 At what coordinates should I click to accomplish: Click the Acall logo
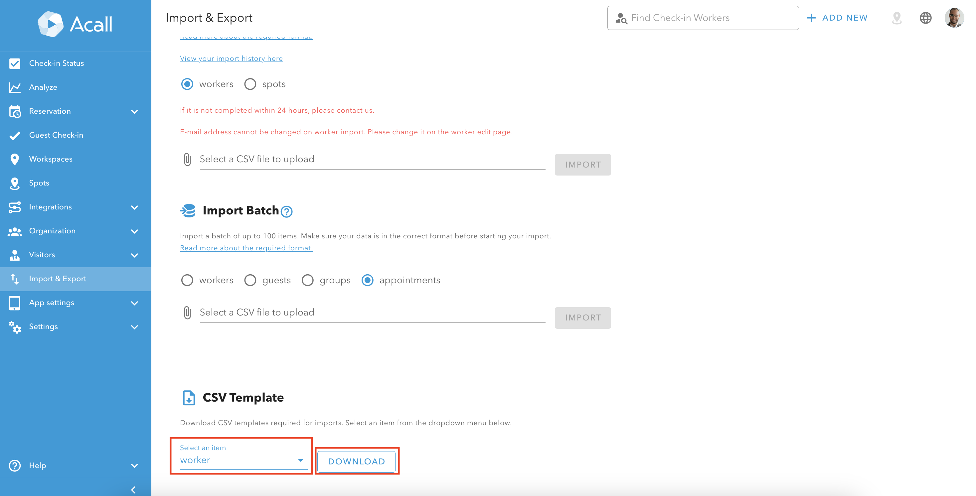(75, 24)
